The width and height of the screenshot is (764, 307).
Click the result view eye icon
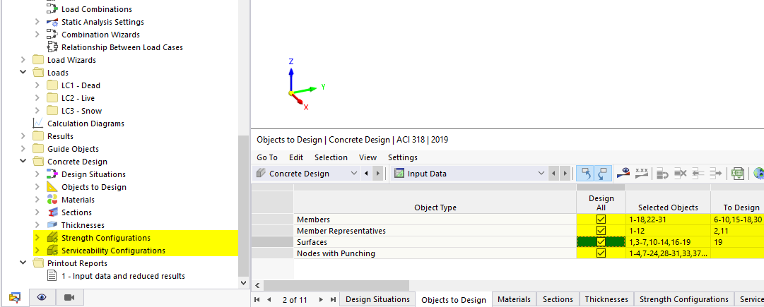pyautogui.click(x=623, y=173)
